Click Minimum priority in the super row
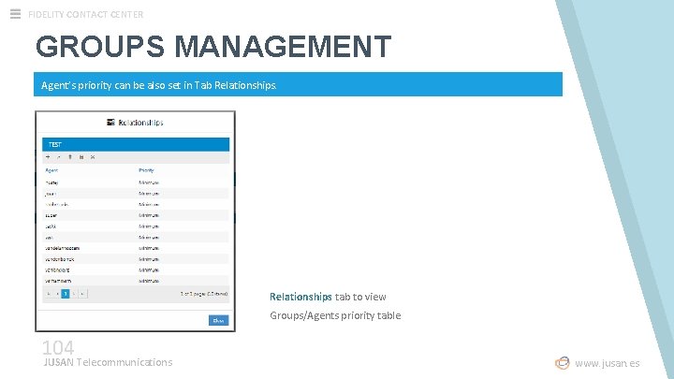 click(149, 215)
